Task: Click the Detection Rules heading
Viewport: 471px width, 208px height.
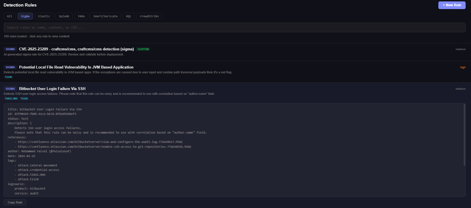Action: pyautogui.click(x=20, y=5)
